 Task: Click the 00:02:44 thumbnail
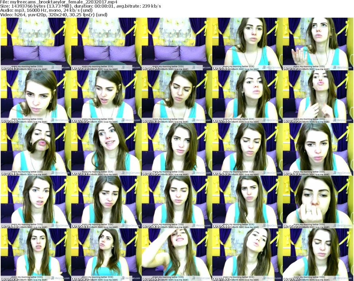(x=247, y=97)
